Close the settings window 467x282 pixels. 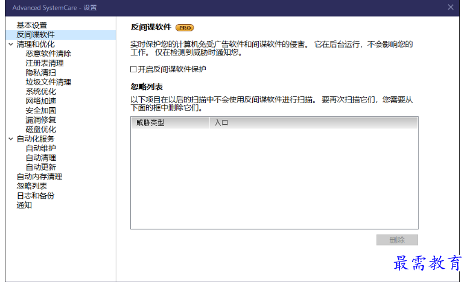click(451, 7)
